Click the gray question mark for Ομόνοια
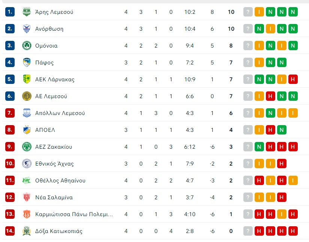 (248, 46)
